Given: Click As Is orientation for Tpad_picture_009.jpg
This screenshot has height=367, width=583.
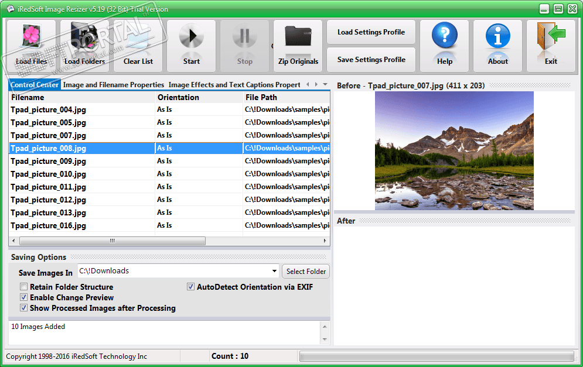Looking at the screenshot, I should tap(164, 161).
